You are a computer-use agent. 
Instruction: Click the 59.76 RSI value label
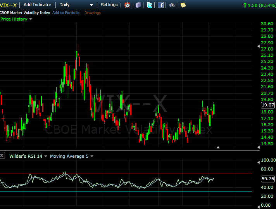tap(267, 179)
